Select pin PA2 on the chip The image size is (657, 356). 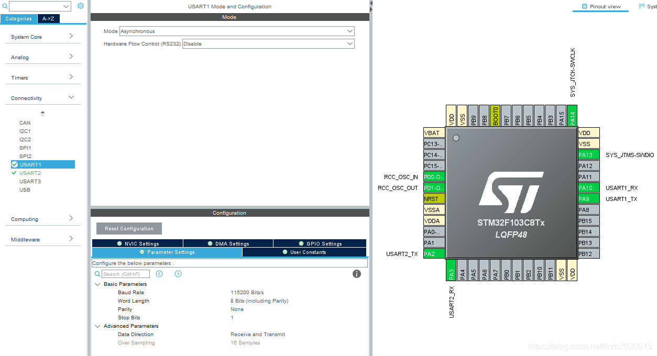pos(434,254)
